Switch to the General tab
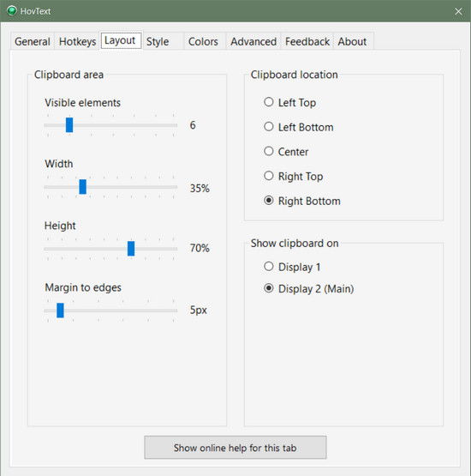 click(33, 41)
